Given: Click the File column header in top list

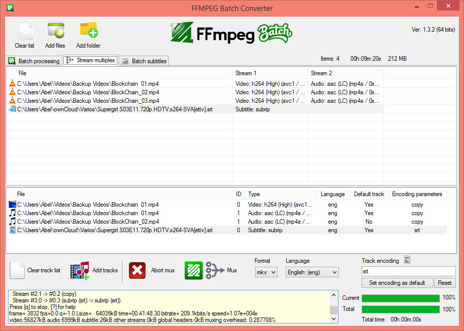Looking at the screenshot, I should click(x=120, y=73).
